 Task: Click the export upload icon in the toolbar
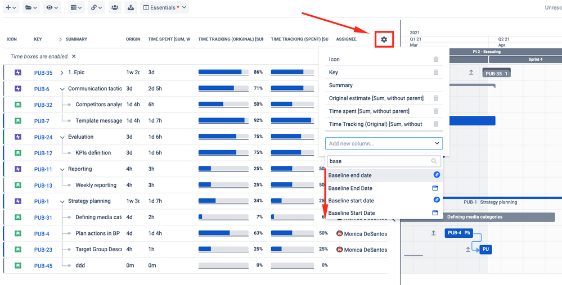[131, 7]
